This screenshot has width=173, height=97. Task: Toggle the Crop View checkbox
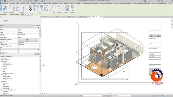pyautogui.click(x=19, y=51)
